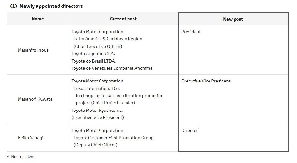This screenshot has width=297, height=163.
Task: Click the 'Current post' column header
Action: pyautogui.click(x=123, y=19)
